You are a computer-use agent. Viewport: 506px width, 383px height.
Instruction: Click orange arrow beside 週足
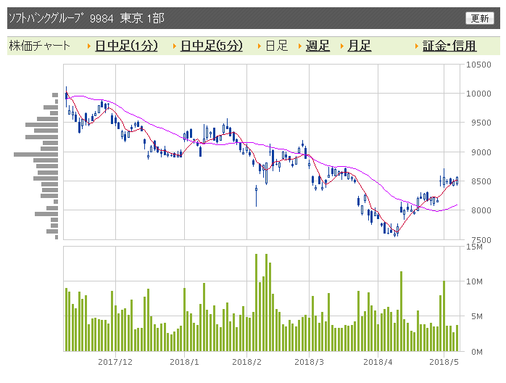tap(300, 46)
